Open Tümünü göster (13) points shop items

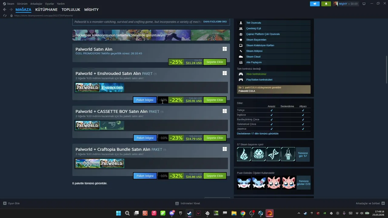(303, 183)
